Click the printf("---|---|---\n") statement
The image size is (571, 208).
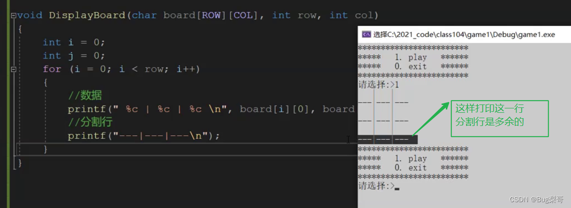click(x=144, y=136)
